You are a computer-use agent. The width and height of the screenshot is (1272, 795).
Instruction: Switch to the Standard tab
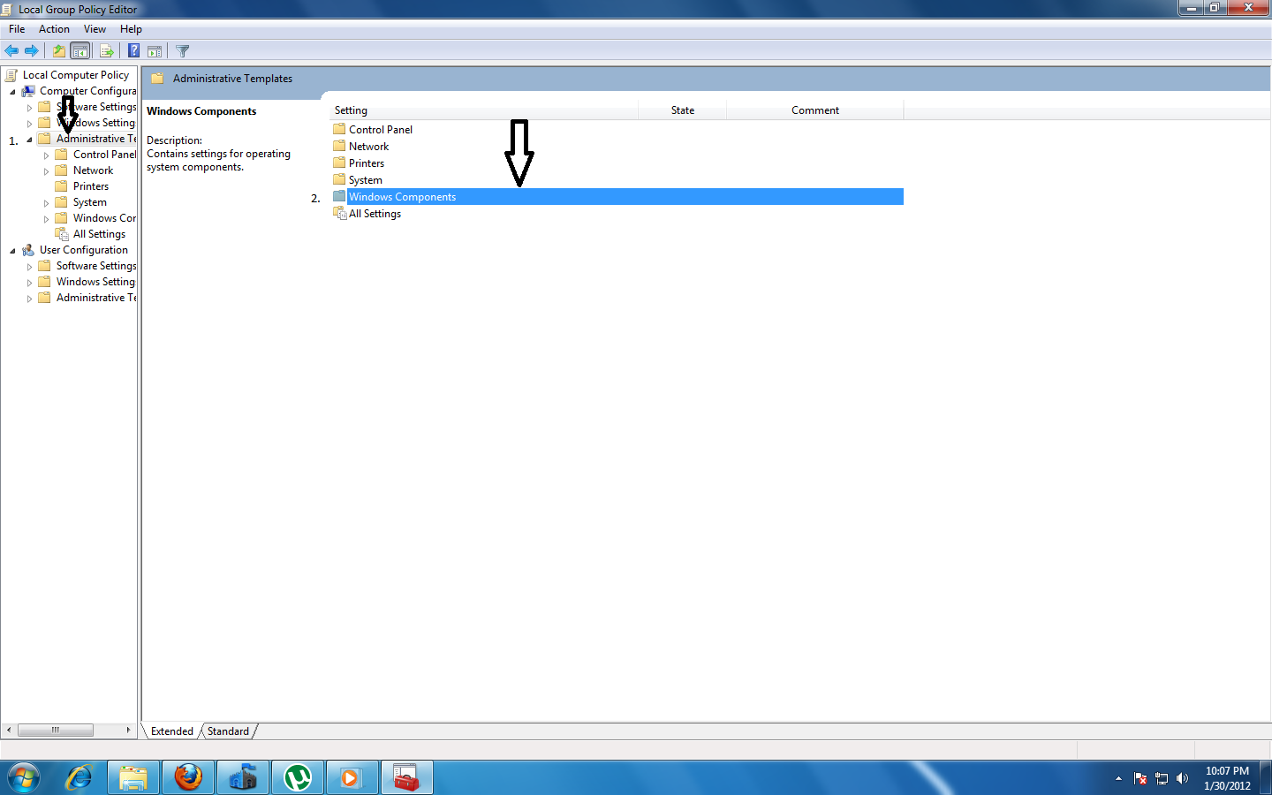tap(228, 731)
